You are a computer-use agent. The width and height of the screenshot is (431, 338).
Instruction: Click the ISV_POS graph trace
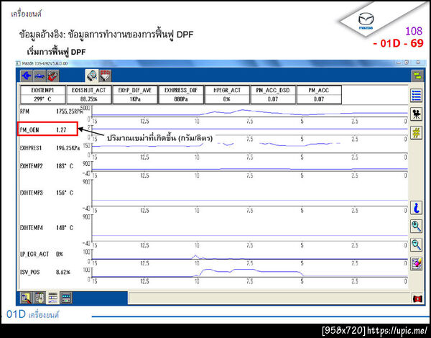(x=249, y=273)
